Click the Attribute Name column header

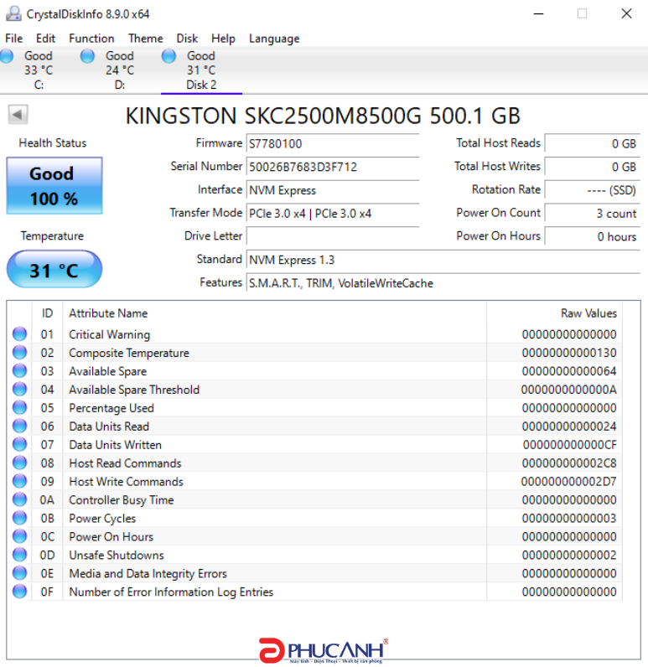click(x=274, y=313)
